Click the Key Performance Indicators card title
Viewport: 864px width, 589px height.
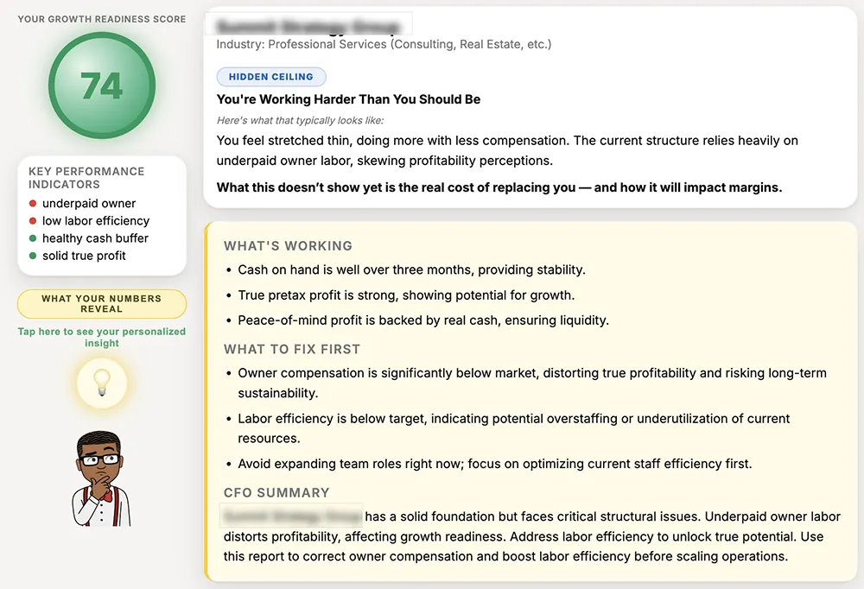86,178
